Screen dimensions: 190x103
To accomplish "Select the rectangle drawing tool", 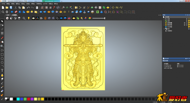I will 2,55.
